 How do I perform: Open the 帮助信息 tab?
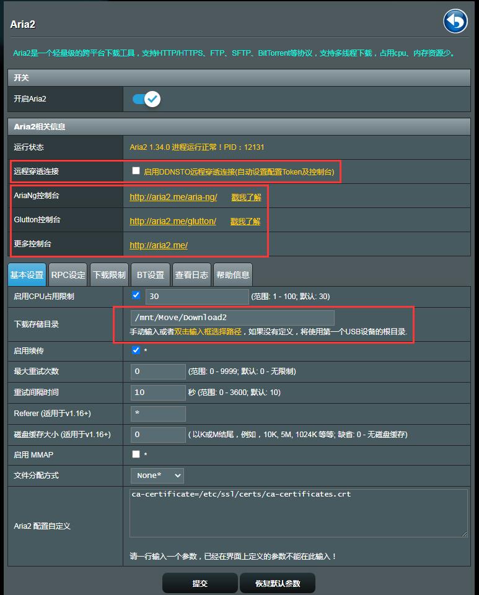click(x=233, y=275)
